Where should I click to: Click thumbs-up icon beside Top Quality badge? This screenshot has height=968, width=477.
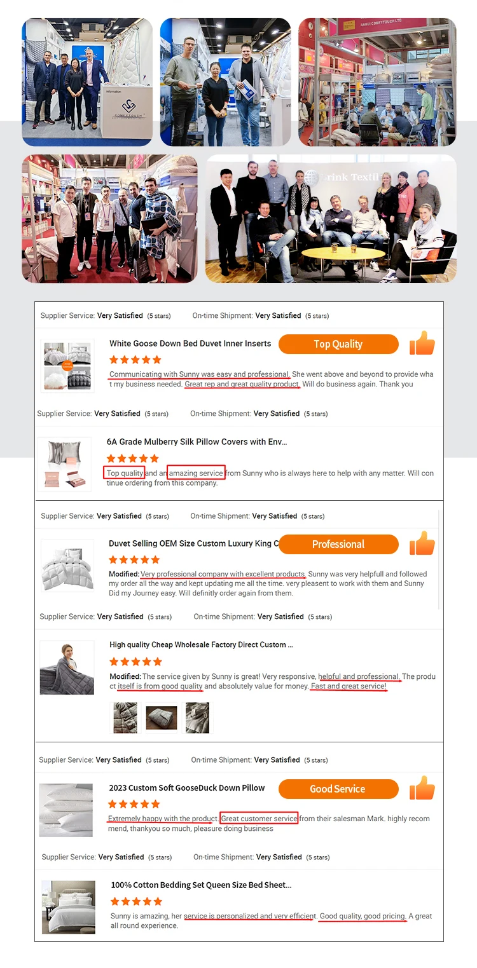[422, 343]
